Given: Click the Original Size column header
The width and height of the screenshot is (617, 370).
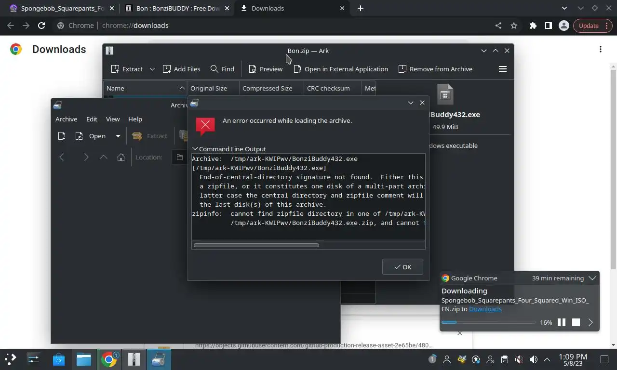Looking at the screenshot, I should 213,88.
